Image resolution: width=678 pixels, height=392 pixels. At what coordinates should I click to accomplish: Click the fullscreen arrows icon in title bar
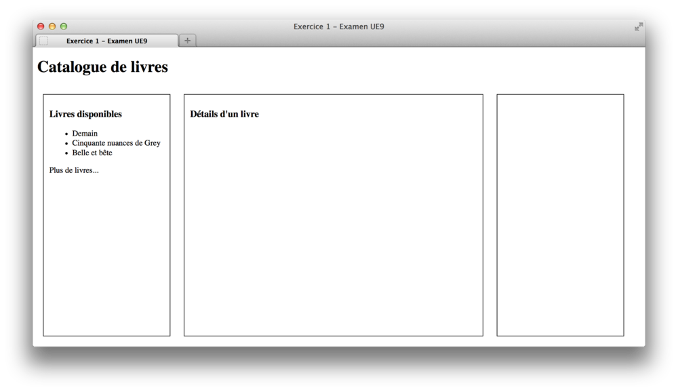coord(639,27)
